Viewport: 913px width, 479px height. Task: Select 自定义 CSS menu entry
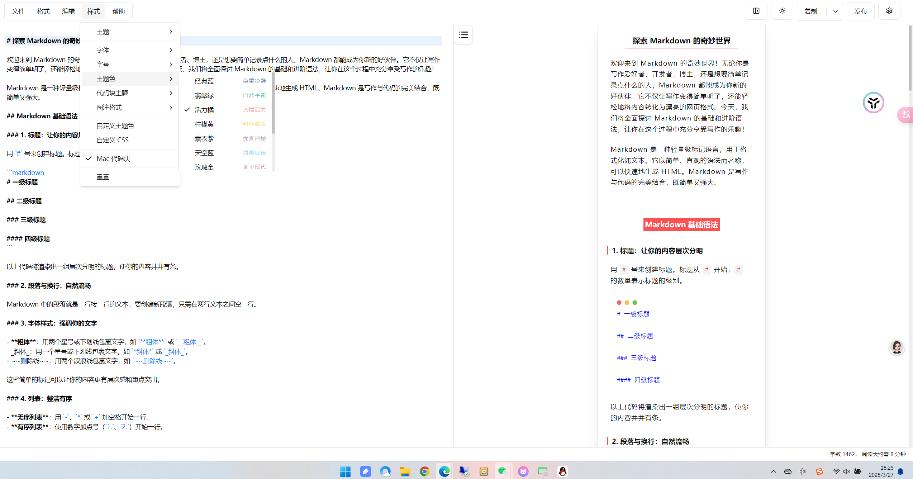point(130,140)
